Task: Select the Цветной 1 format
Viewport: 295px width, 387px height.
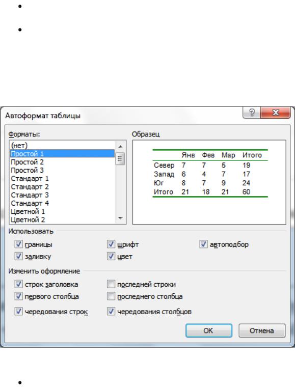Action: point(62,211)
